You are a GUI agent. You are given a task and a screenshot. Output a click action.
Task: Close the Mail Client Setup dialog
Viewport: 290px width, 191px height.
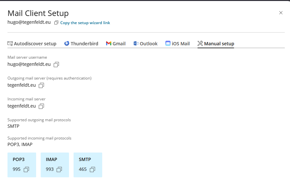pyautogui.click(x=281, y=13)
